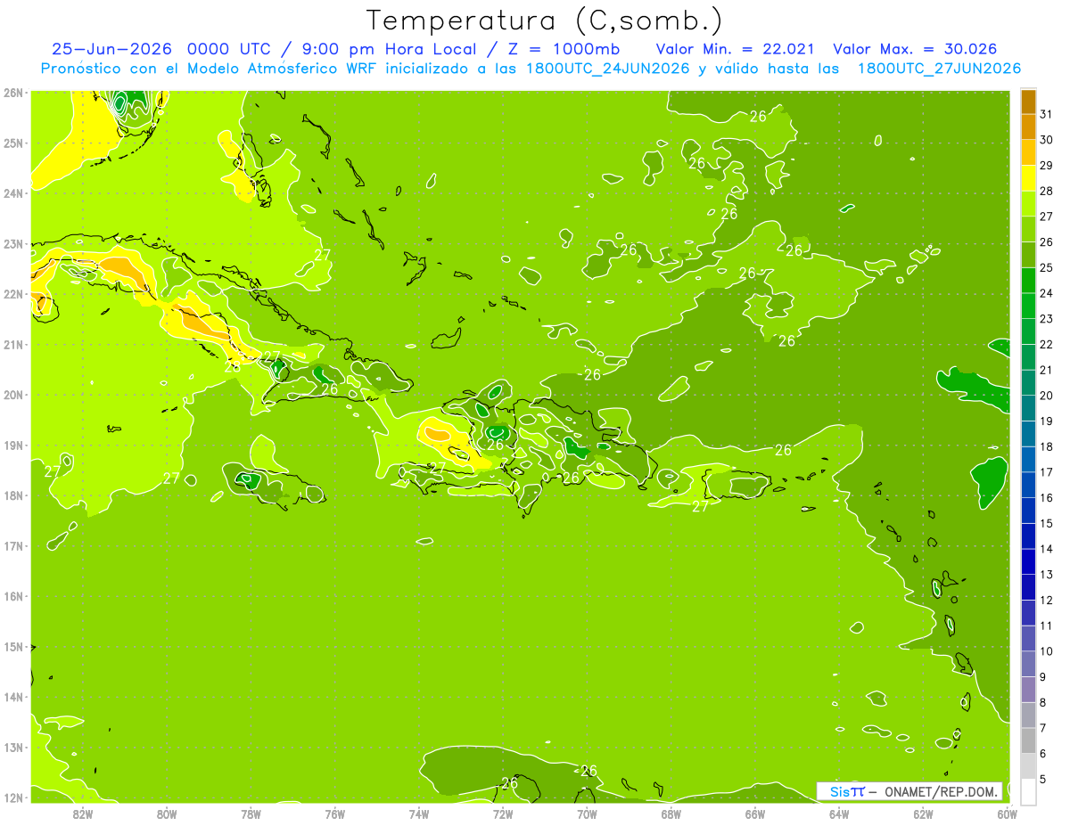Click the "28" label on the color scale
The image size is (1070, 826).
click(x=1046, y=192)
